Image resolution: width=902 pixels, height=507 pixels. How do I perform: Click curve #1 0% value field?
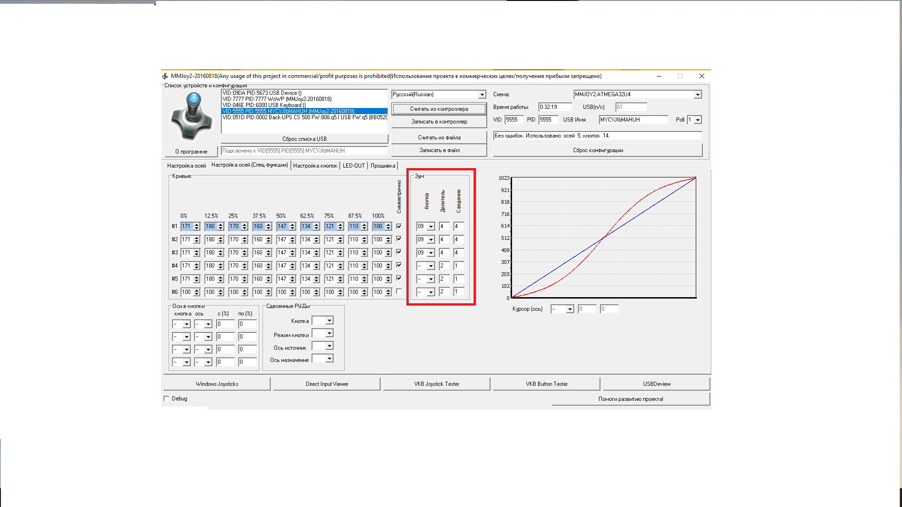187,227
